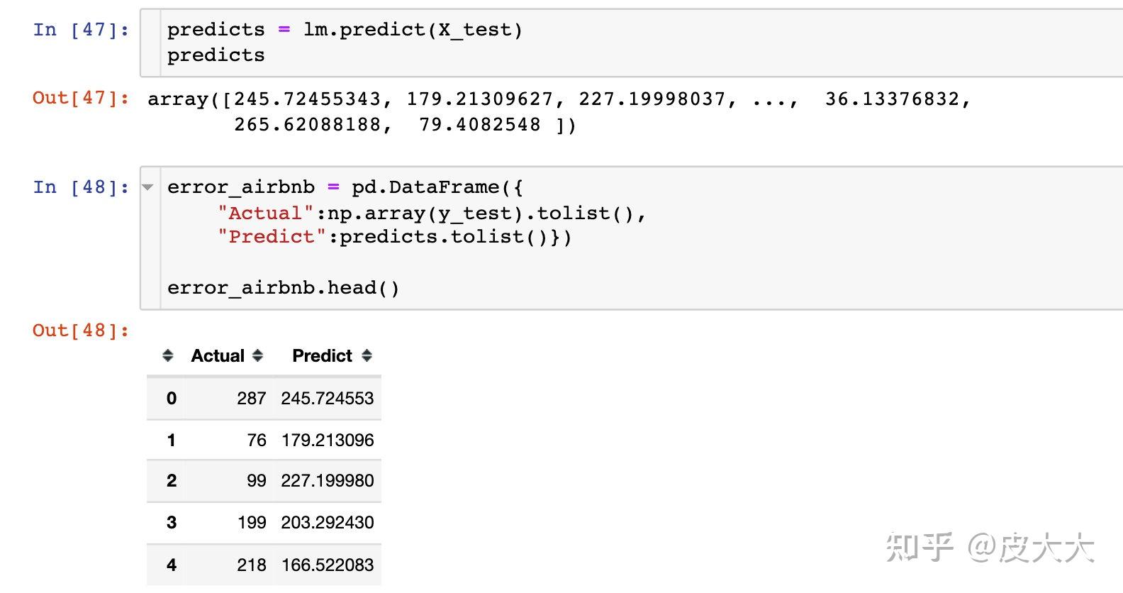Click the Out[48] output prompt
This screenshot has height=593, width=1123.
82,331
